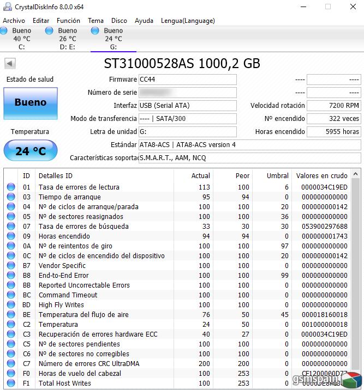Click status orb for High Fly Writes row
Viewport: 364px width, 390px height.
pos(11,304)
